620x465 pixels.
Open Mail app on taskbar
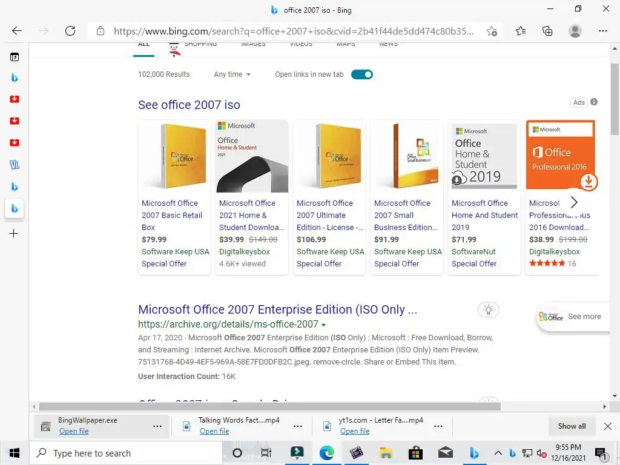point(445,453)
